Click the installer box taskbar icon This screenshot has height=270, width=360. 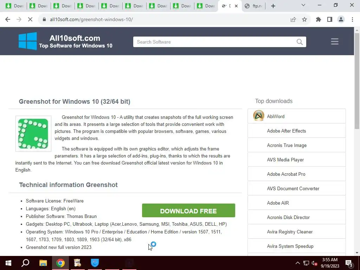coord(78,263)
